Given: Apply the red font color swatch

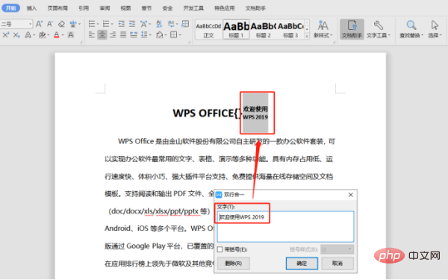Looking at the screenshot, I should pos(57,35).
